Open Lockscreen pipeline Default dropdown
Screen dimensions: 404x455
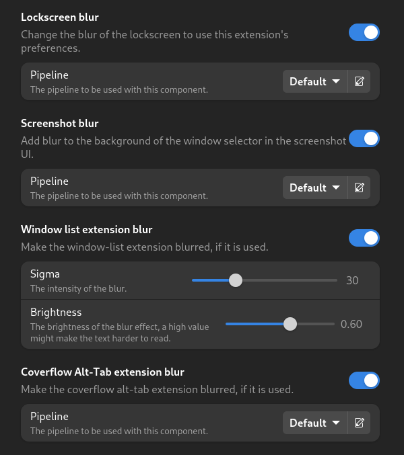coord(315,81)
